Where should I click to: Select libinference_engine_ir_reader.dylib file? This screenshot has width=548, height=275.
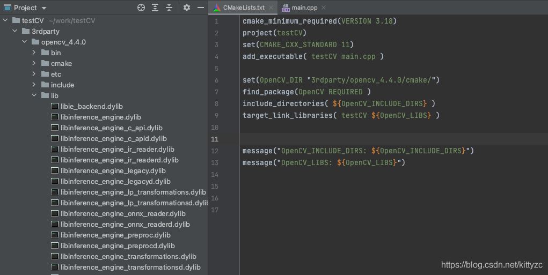[118, 150]
